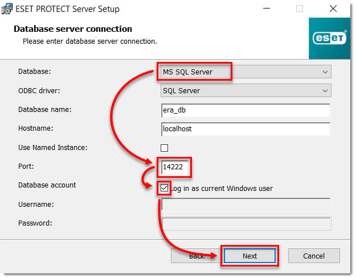The image size is (356, 279).
Task: Click the 'Password:' label
Action: point(35,223)
